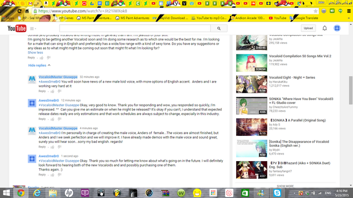This screenshot has height=198, width=353.
Task: Like the 12 minutes ago comment
Action: click(52, 119)
